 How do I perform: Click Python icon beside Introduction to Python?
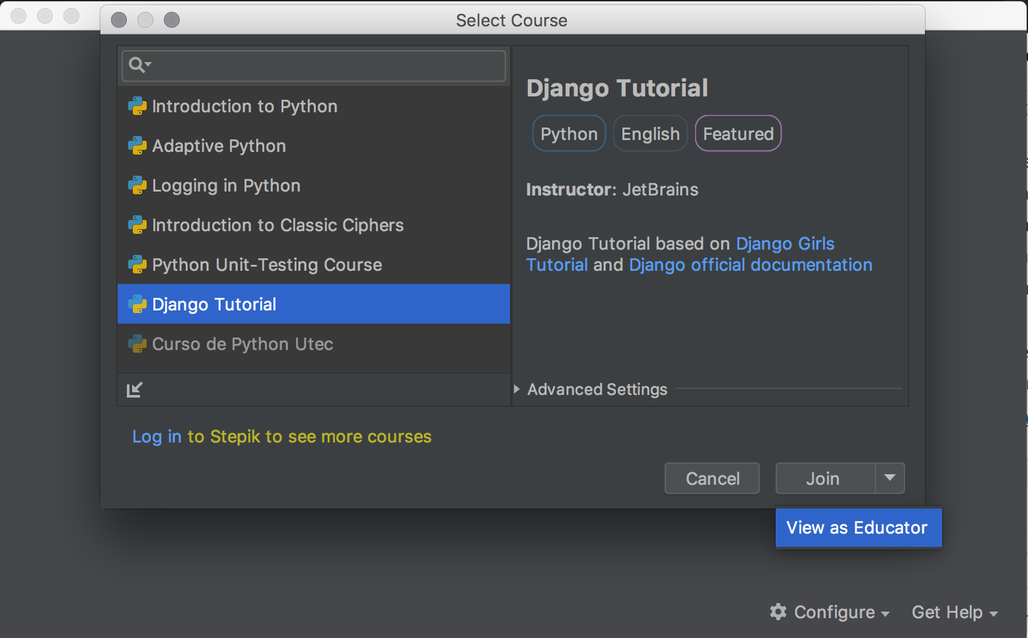137,106
